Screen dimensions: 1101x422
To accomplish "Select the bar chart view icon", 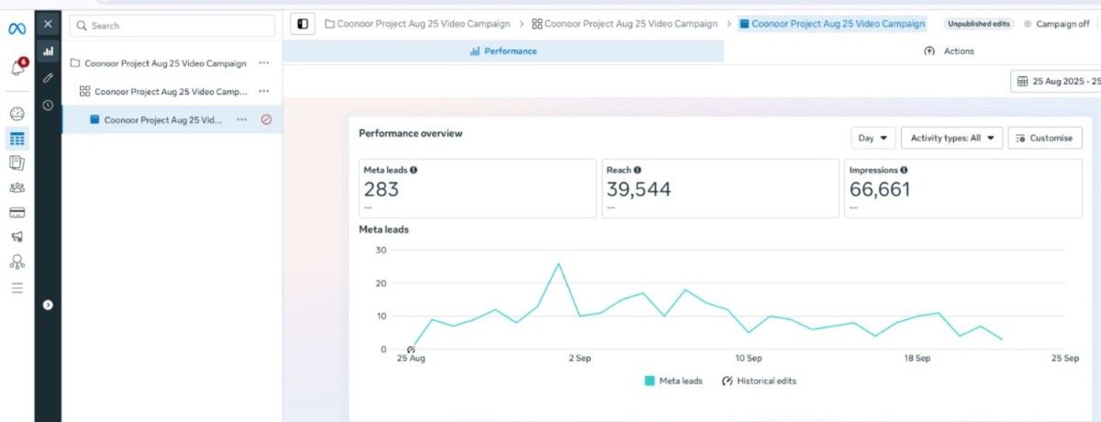I will 48,51.
